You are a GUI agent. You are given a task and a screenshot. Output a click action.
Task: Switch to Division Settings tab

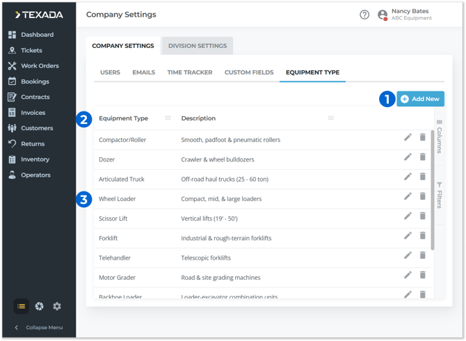pyautogui.click(x=198, y=46)
